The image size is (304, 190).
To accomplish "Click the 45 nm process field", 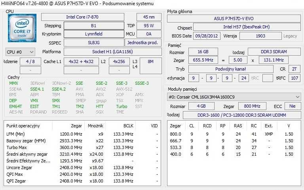I will click(x=149, y=17).
